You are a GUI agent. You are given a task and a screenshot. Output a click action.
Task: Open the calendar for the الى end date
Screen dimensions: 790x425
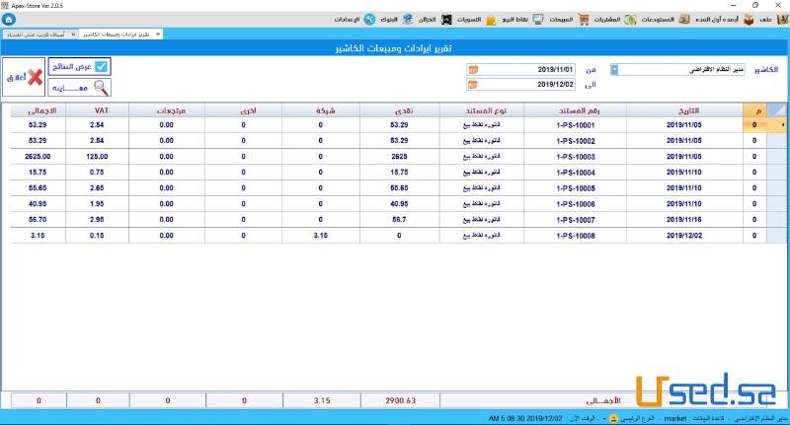click(x=473, y=85)
